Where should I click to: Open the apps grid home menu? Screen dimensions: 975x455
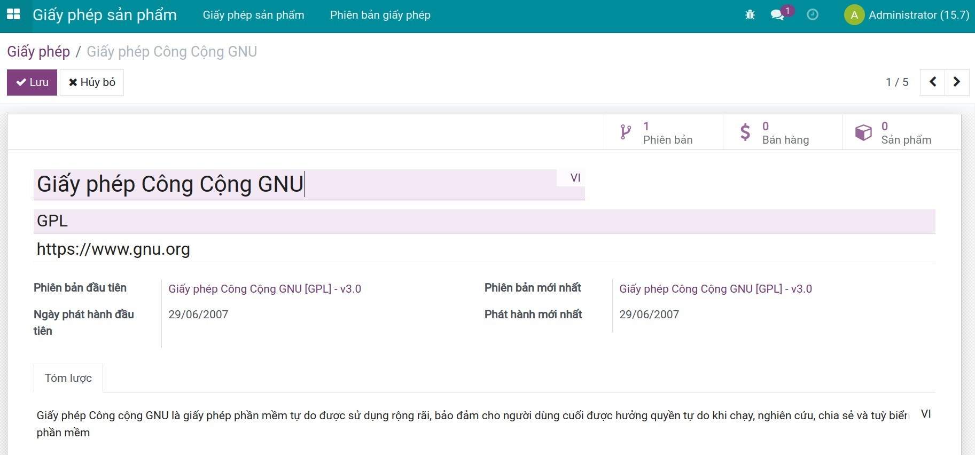click(x=13, y=14)
